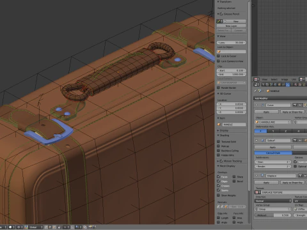Open the Global orientation dropdown
This screenshot has width=307, height=230.
[x=36, y=227]
